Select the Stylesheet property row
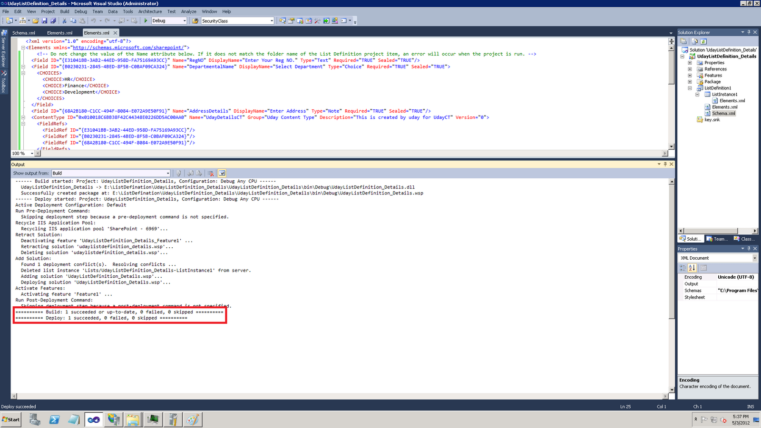The width and height of the screenshot is (761, 428). (x=718, y=297)
